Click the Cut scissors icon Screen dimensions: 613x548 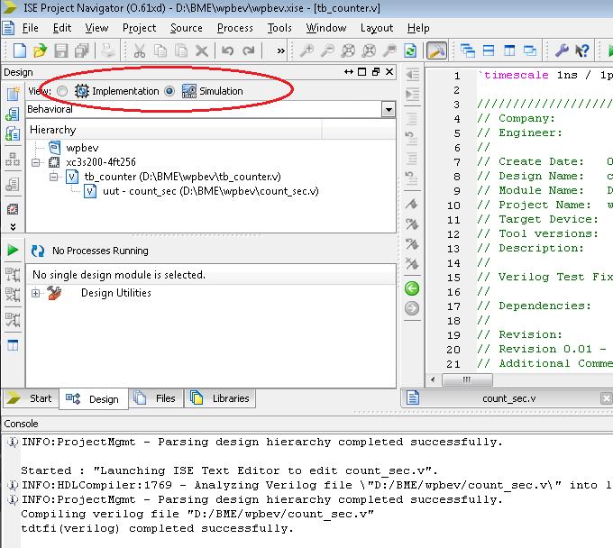point(139,50)
